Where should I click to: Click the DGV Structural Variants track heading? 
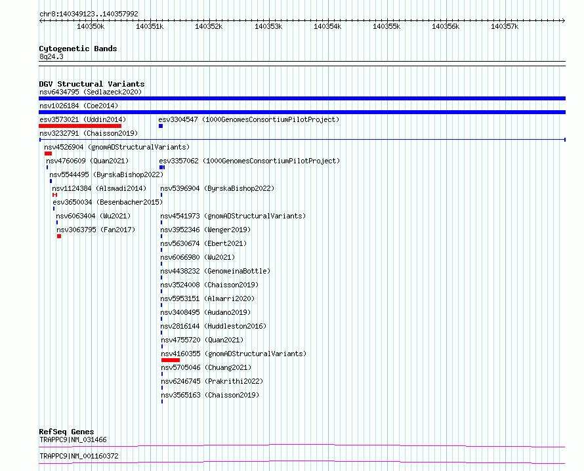92,84
